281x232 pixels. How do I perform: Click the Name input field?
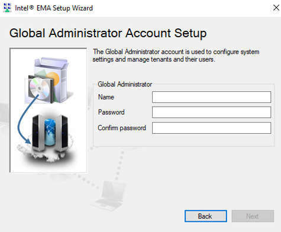[211, 97]
